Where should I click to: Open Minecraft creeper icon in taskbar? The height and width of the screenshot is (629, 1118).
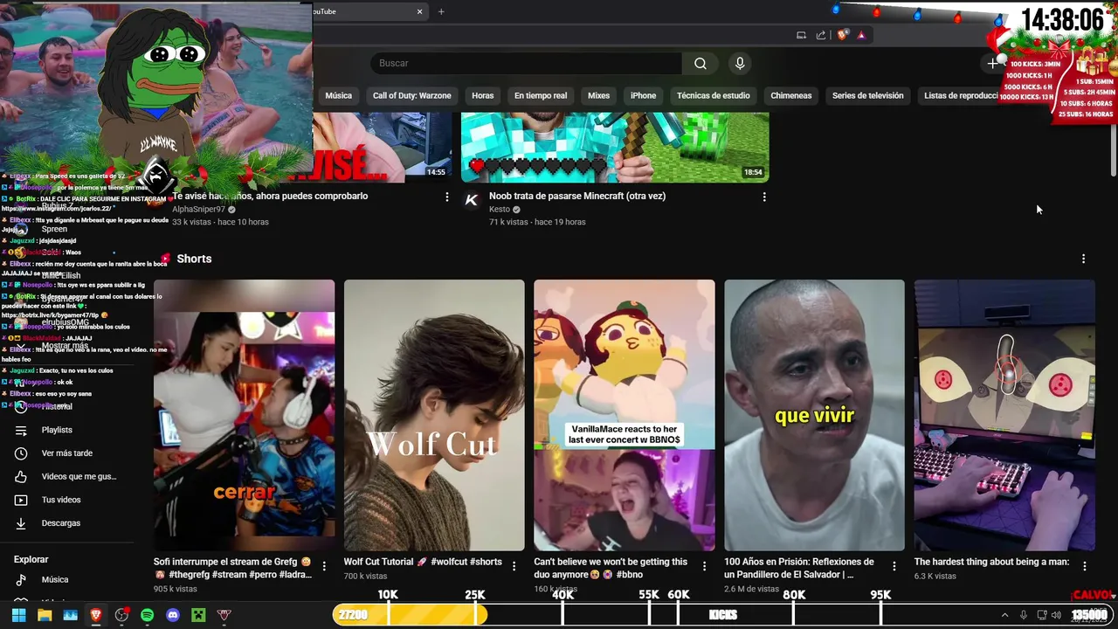pyautogui.click(x=198, y=615)
